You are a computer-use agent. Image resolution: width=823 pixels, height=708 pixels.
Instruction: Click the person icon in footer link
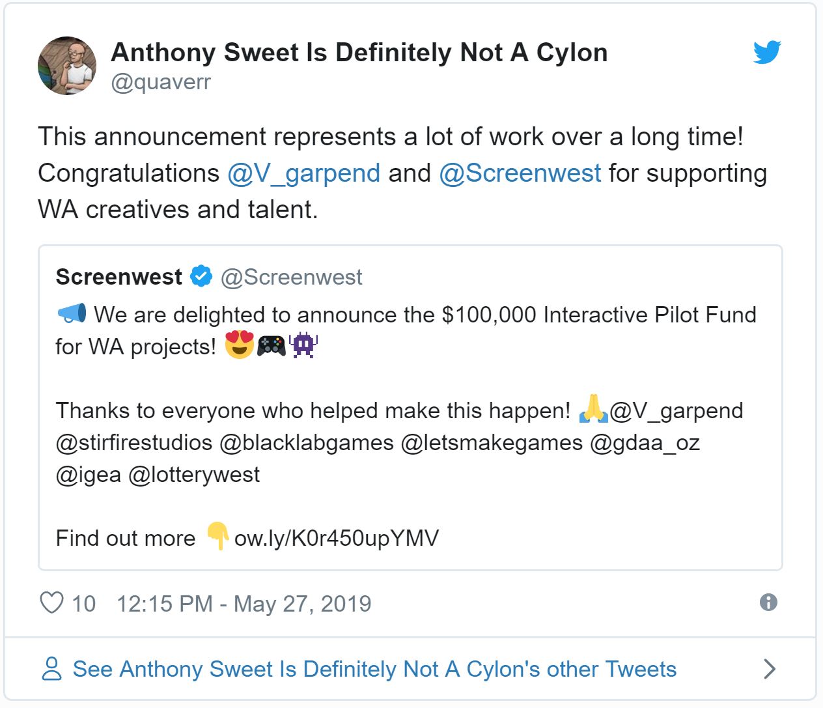pyautogui.click(x=51, y=669)
